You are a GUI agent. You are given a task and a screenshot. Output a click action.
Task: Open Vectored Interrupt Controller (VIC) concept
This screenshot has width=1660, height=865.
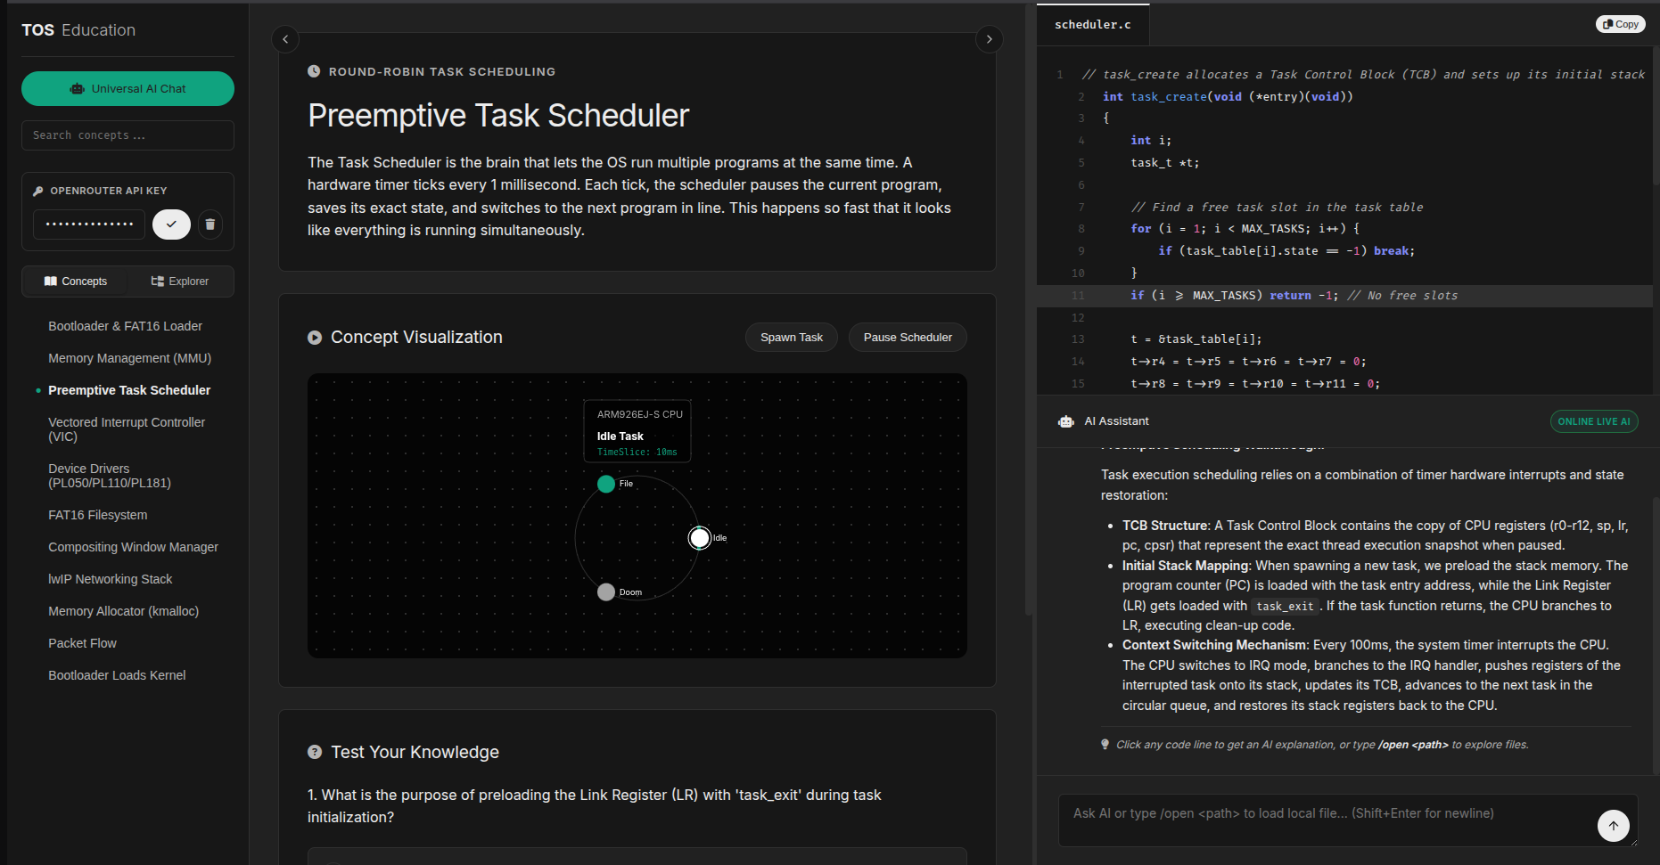[x=127, y=429]
